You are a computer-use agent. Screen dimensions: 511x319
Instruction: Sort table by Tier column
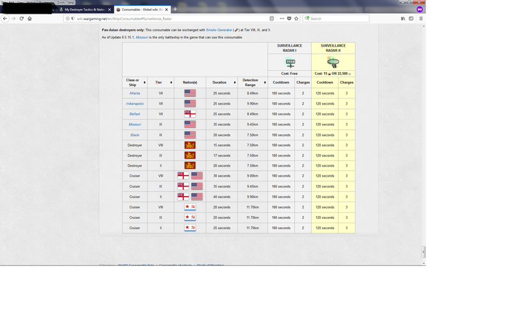point(161,82)
